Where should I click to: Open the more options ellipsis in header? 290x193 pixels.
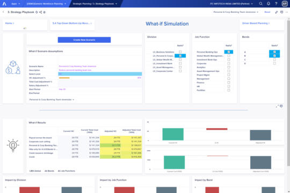click(x=287, y=12)
